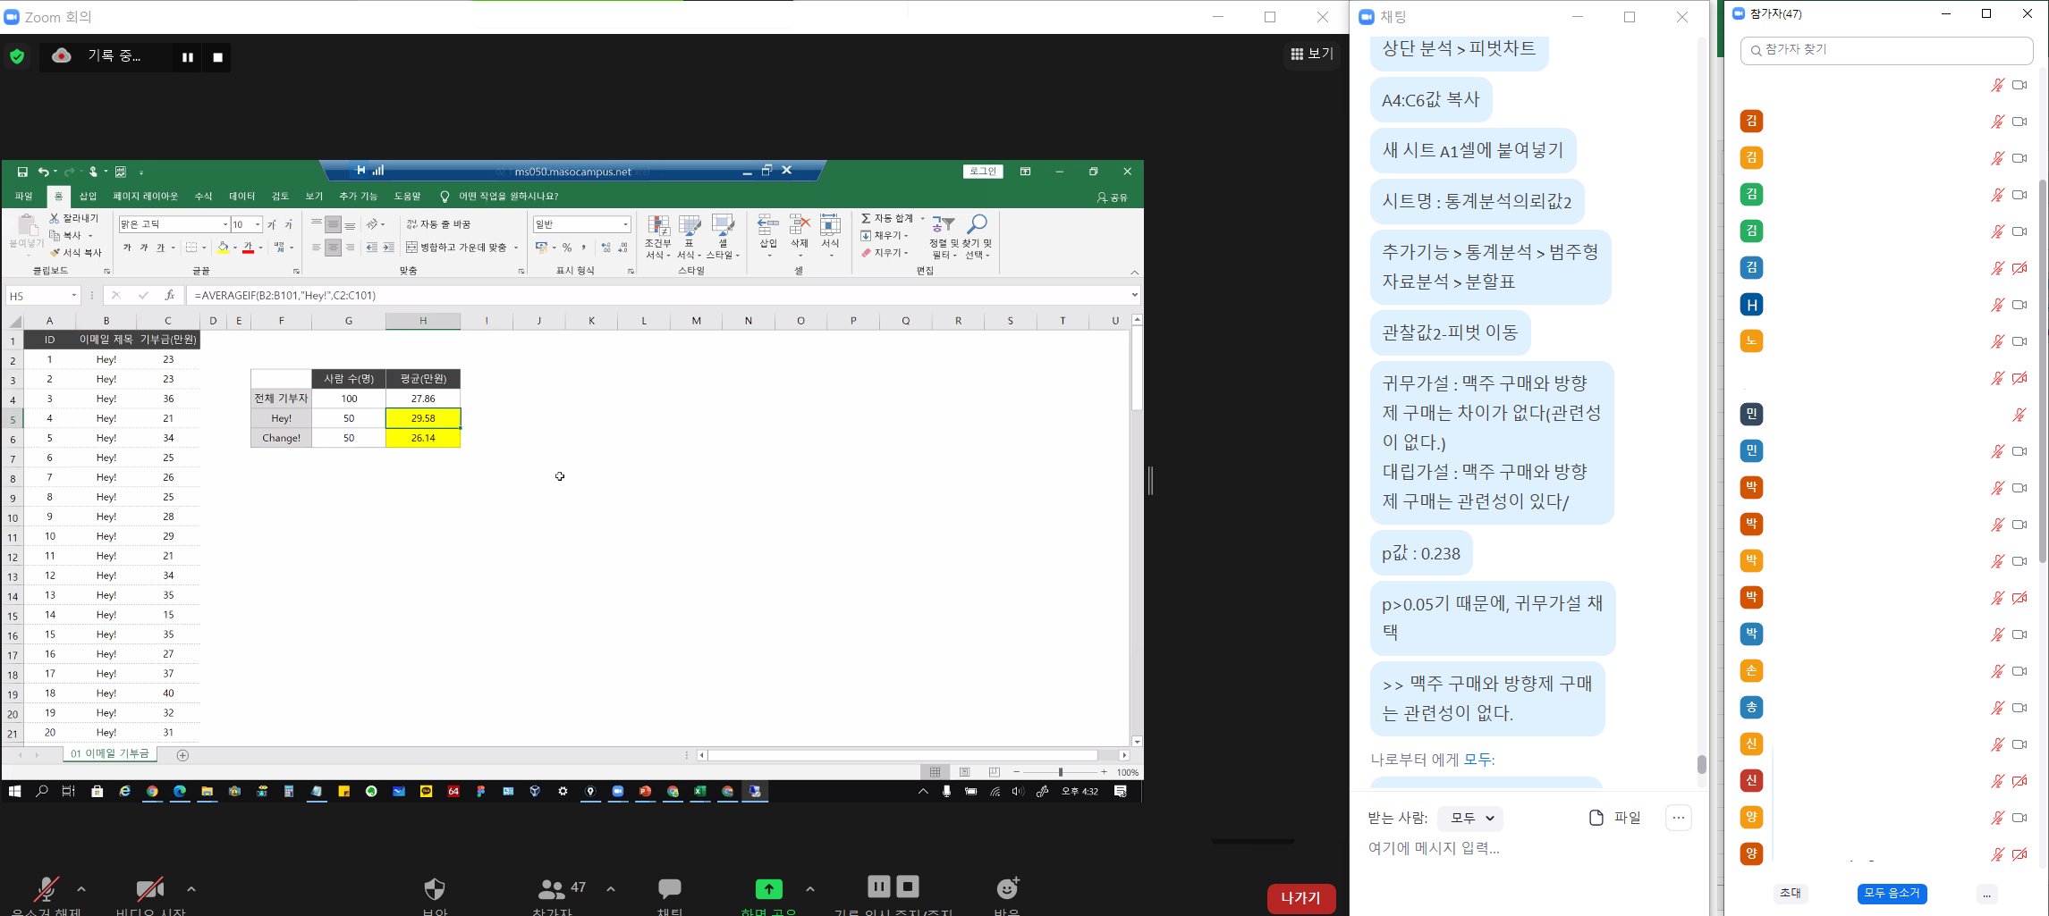Start video with the camera toggle
Image resolution: width=2049 pixels, height=916 pixels.
tap(149, 888)
